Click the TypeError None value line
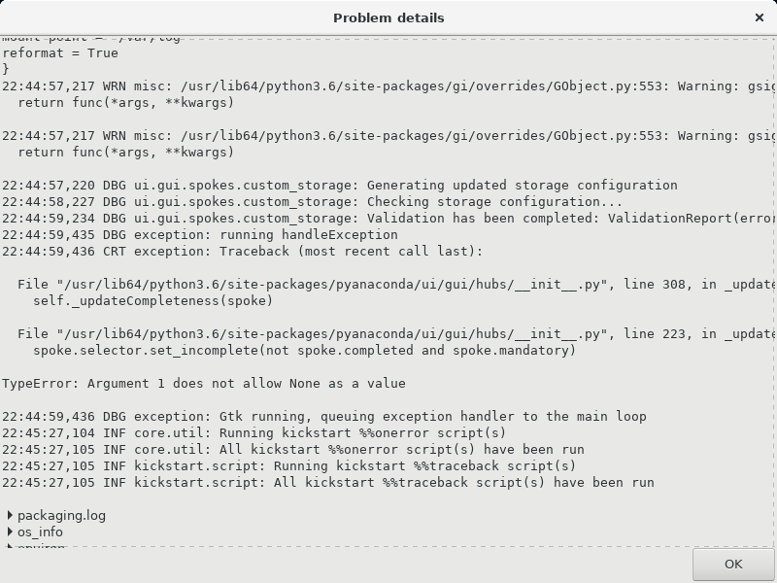The image size is (777, 583). (204, 384)
